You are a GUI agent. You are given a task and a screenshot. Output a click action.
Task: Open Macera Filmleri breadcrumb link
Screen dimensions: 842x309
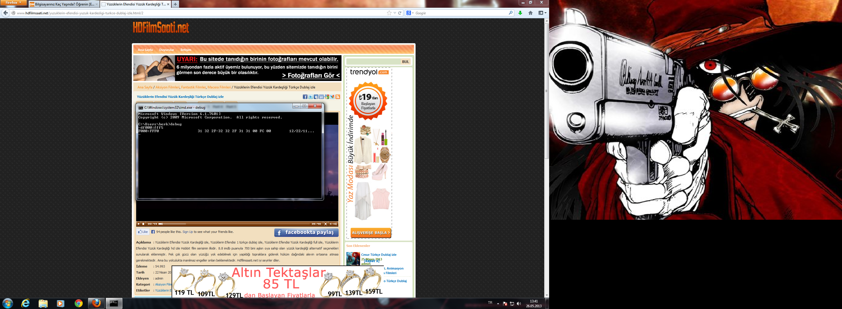click(x=219, y=87)
